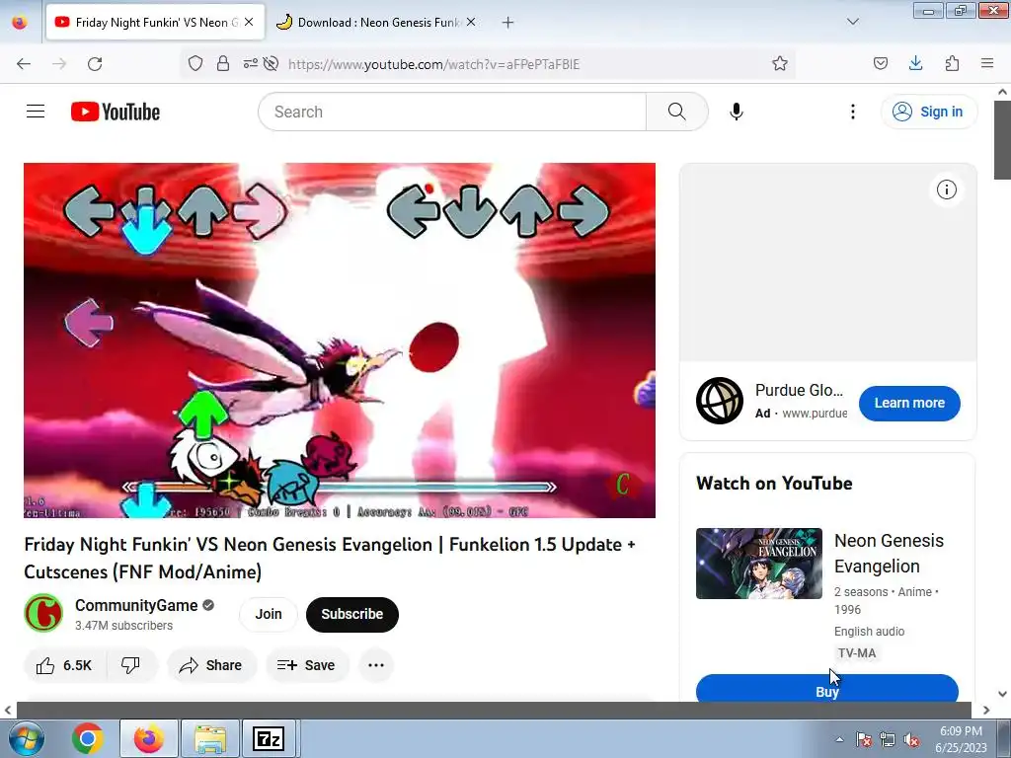1011x758 pixels.
Task: Close the Friday Night Funkin' tab
Action: 249,22
